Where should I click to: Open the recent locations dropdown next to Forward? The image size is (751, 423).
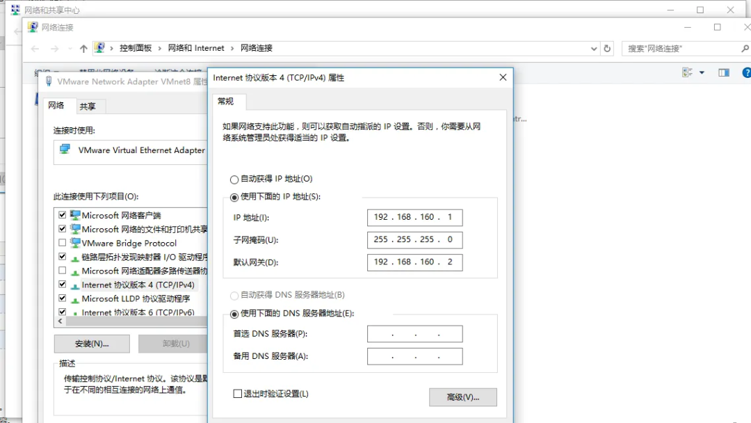pyautogui.click(x=70, y=49)
